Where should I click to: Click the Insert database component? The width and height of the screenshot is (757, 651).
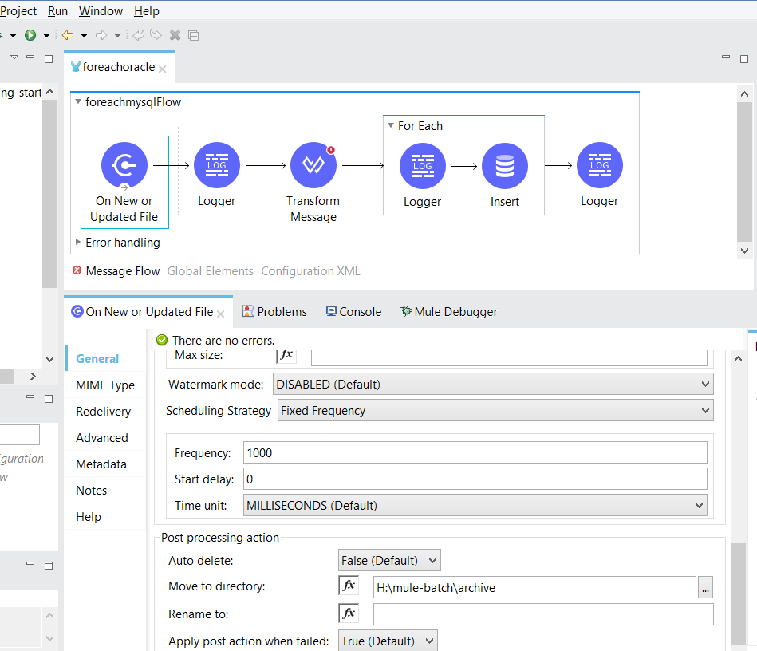(504, 165)
